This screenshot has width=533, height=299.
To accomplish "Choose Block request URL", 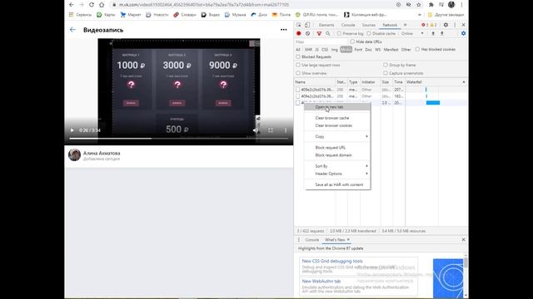I will pos(337,148).
